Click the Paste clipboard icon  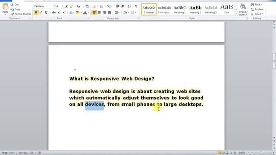5,6
